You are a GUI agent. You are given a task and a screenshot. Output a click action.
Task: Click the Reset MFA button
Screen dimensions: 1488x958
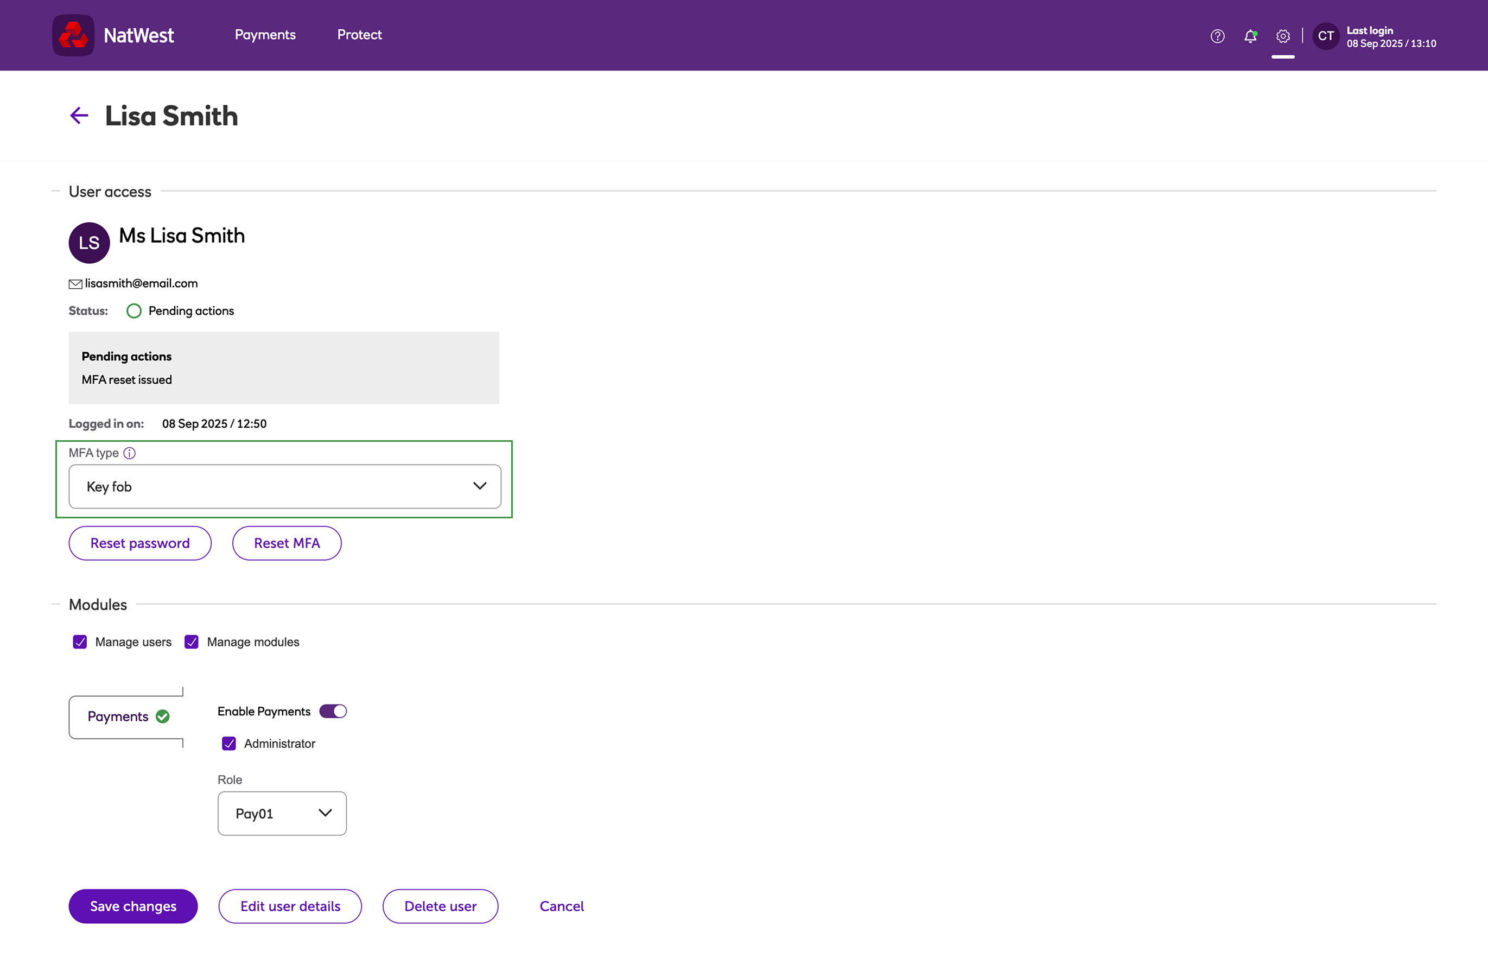point(287,543)
